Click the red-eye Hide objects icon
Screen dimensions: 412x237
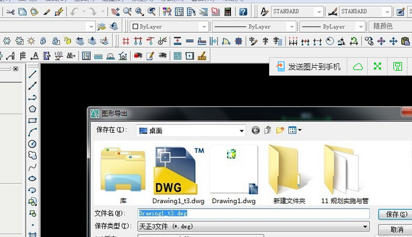pyautogui.click(x=138, y=56)
